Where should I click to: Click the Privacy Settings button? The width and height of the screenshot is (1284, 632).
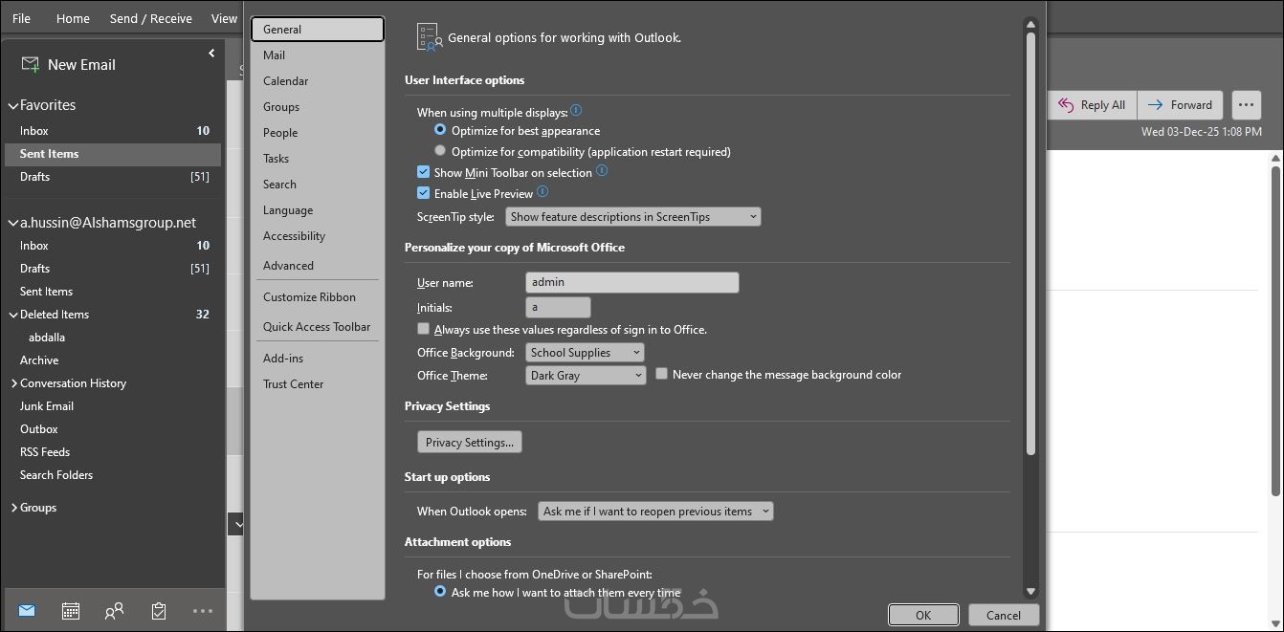pyautogui.click(x=470, y=443)
